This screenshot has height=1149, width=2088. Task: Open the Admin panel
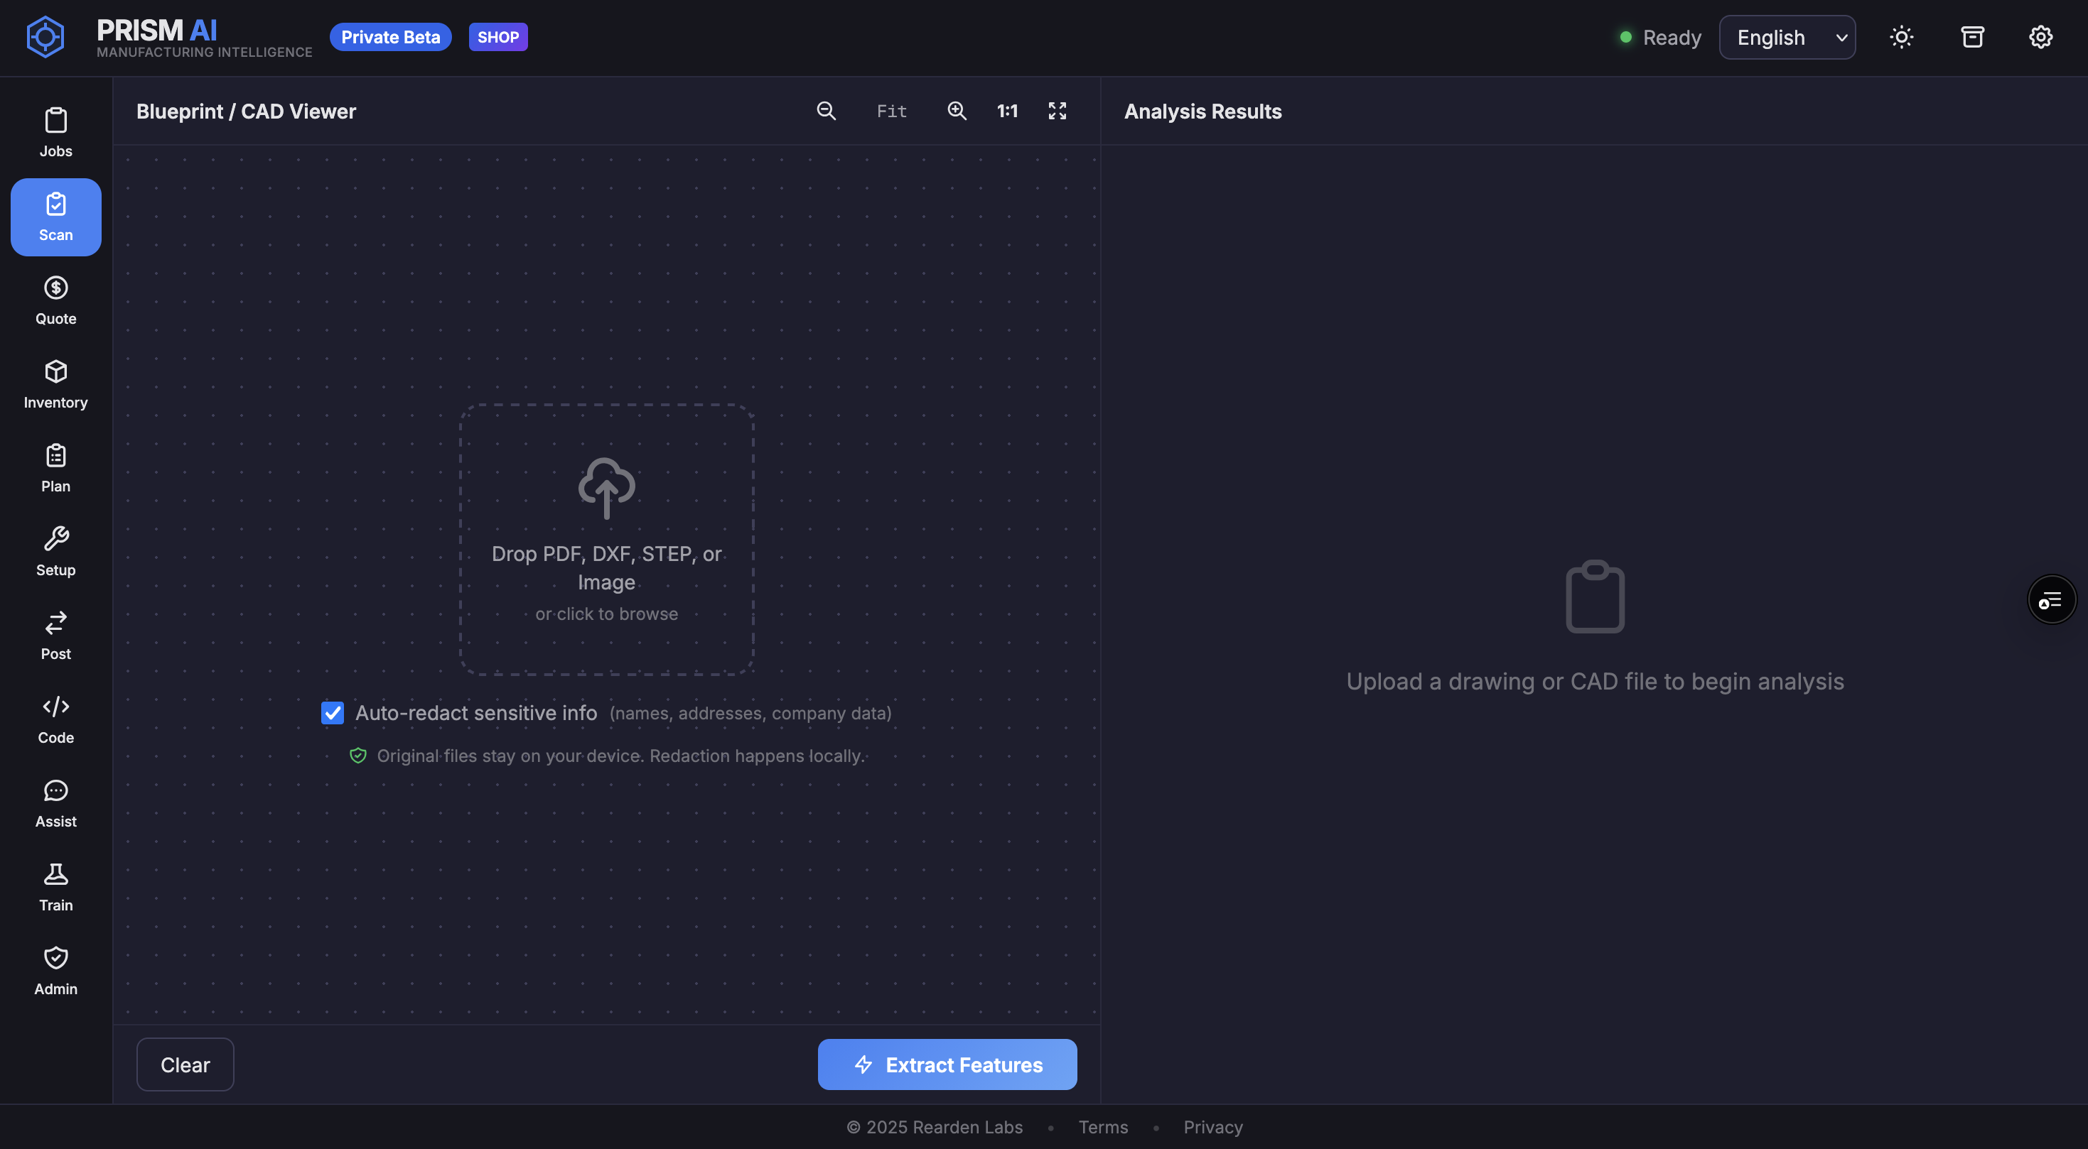point(55,970)
